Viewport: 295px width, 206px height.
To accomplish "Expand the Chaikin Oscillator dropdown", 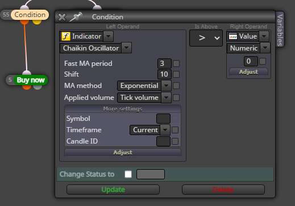I will point(127,48).
